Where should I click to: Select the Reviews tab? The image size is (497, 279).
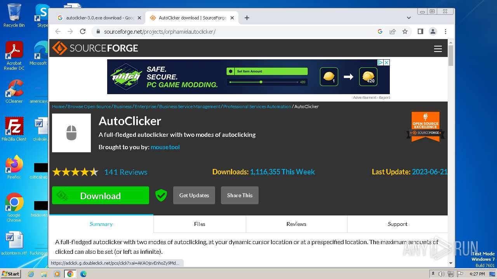[296, 224]
